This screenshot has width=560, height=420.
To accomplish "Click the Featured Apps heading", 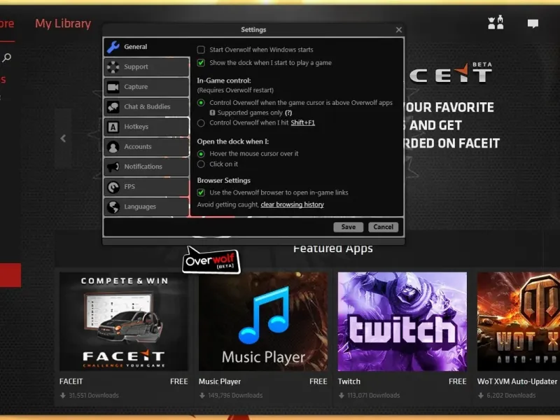I will [x=333, y=248].
